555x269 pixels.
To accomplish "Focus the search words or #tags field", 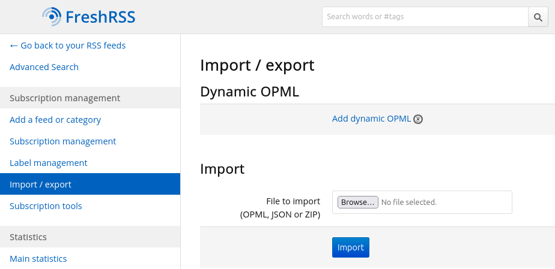I will tap(425, 17).
